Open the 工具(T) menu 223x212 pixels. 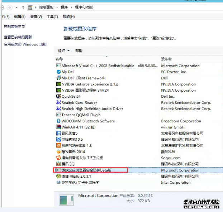click(52, 16)
